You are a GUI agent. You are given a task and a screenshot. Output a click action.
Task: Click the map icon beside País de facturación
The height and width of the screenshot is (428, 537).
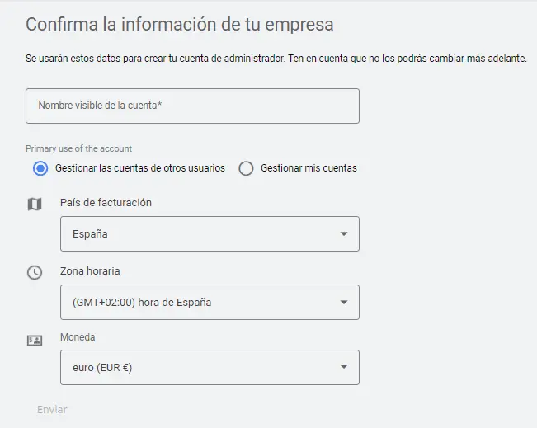[x=34, y=204]
